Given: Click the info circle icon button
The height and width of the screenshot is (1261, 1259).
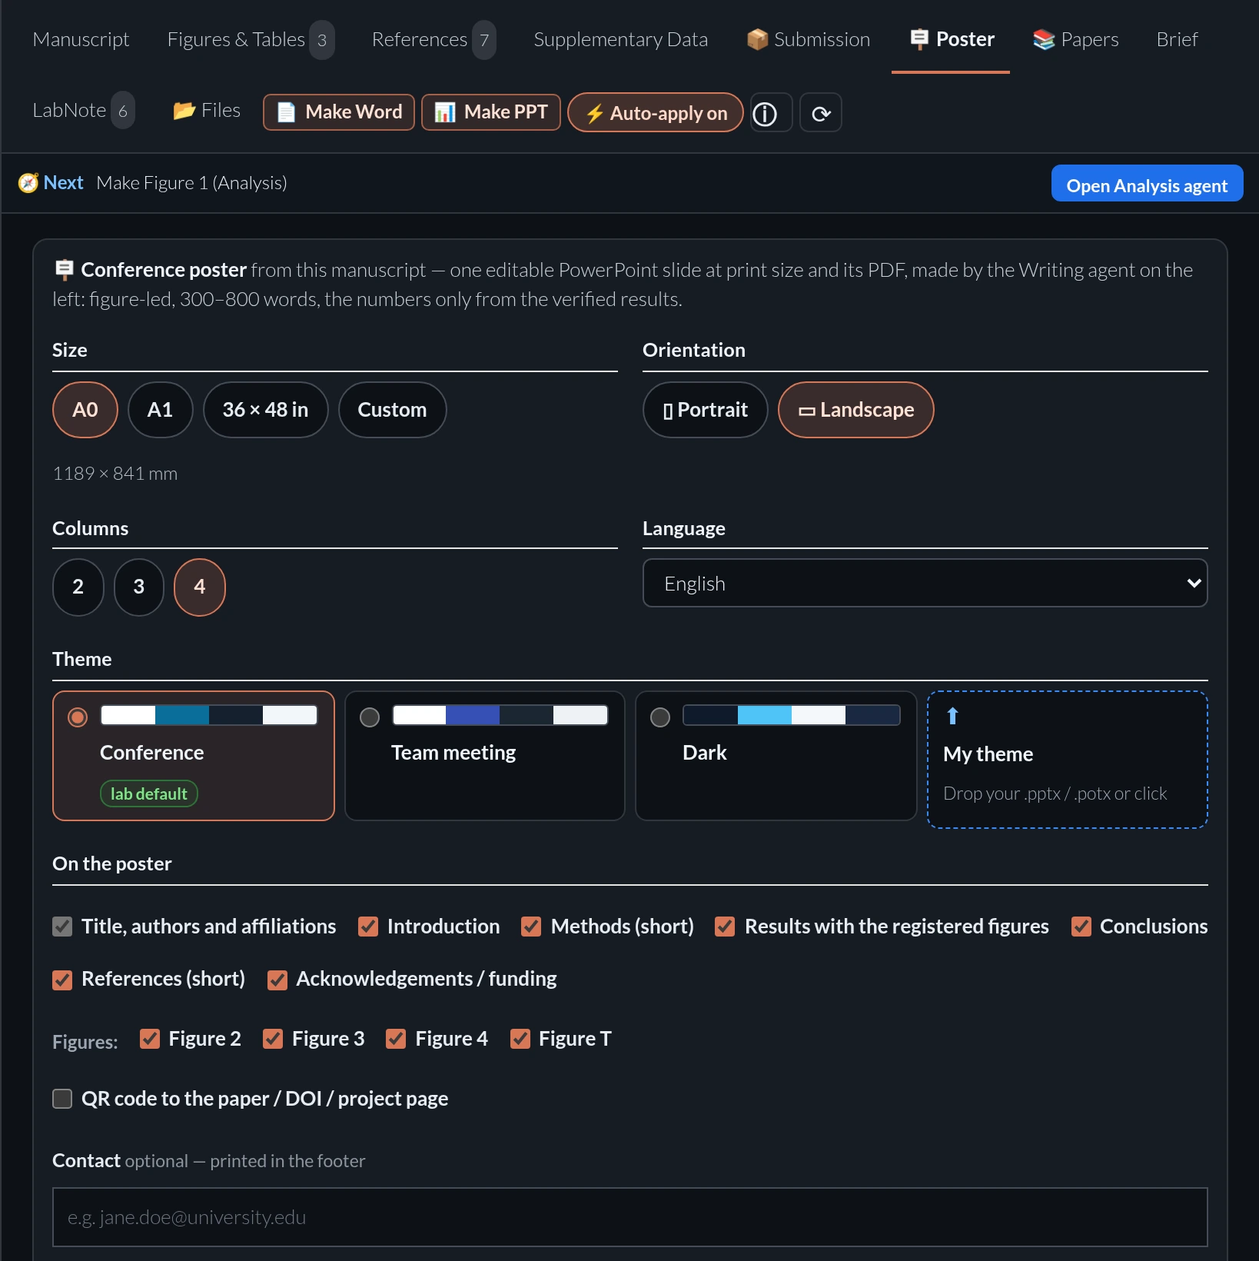Looking at the screenshot, I should (771, 113).
